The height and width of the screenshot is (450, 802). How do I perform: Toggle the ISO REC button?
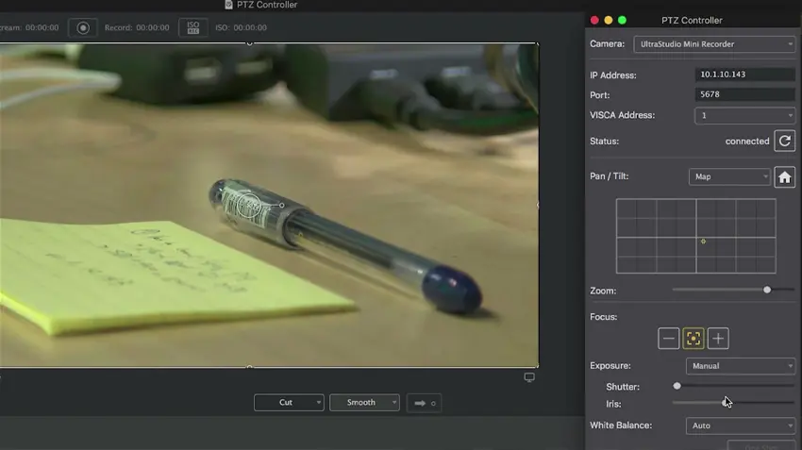tap(192, 27)
